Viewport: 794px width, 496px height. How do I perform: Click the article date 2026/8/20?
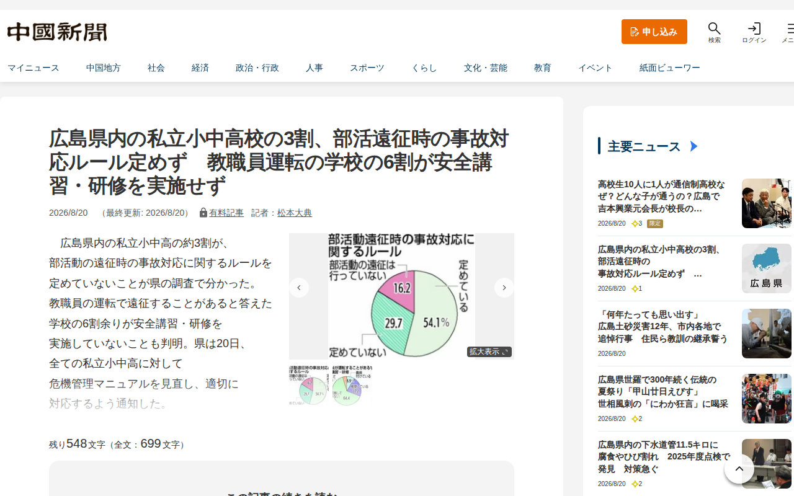click(68, 213)
